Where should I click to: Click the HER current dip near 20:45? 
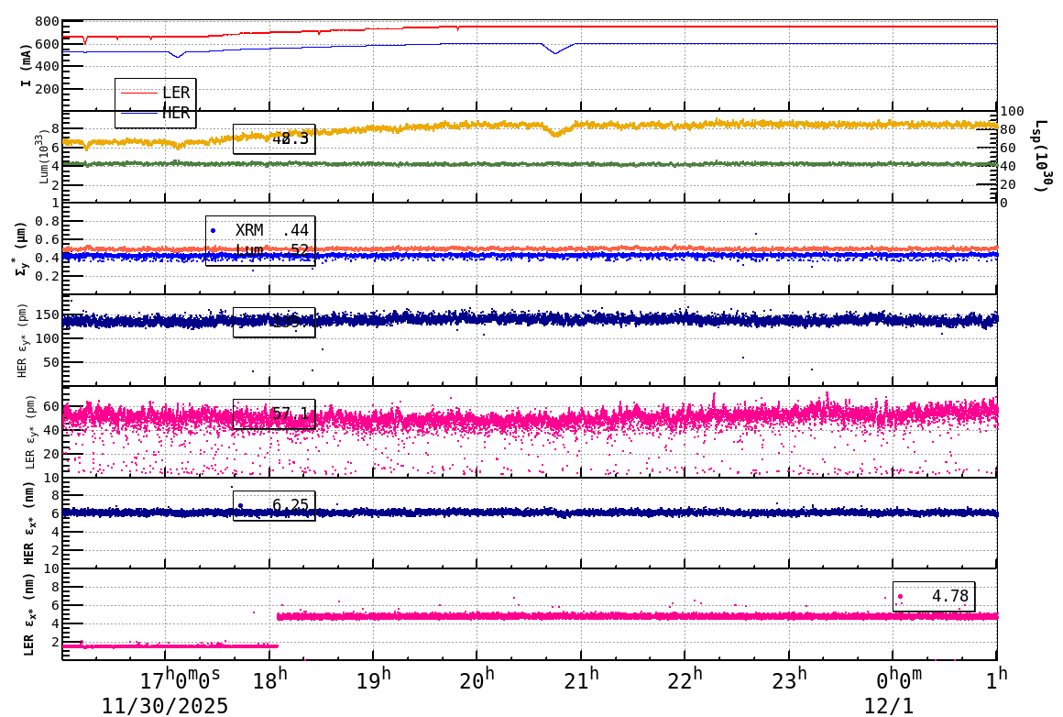point(556,49)
